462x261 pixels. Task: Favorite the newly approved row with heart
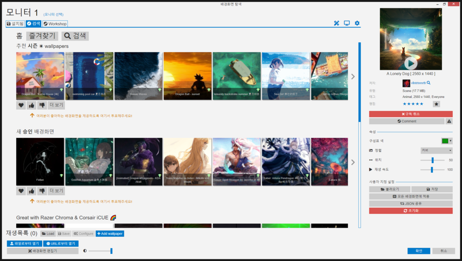click(21, 191)
